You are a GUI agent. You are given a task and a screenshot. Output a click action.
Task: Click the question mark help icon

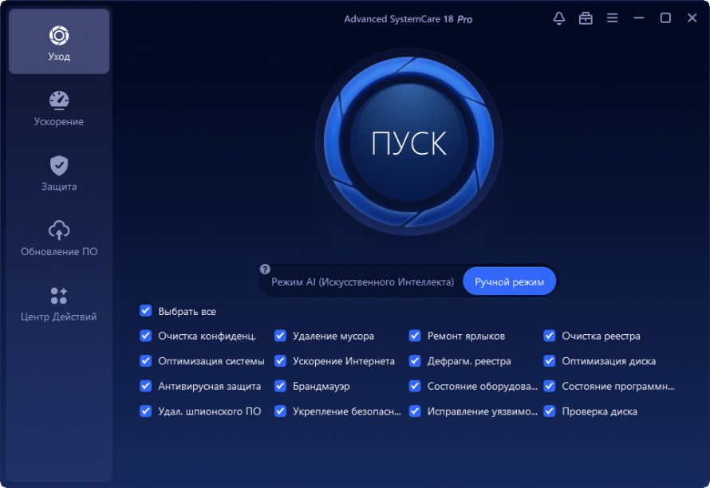click(x=265, y=270)
